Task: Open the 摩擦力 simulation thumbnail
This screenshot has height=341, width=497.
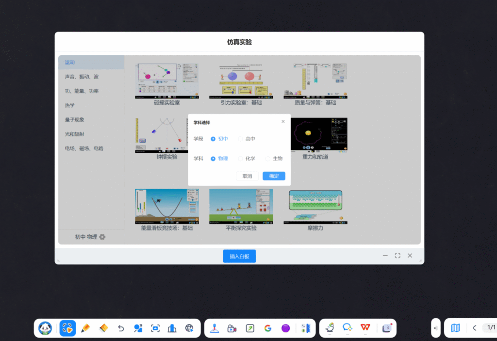Action: pos(315,207)
